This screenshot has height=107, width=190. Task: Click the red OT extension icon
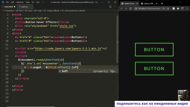(x=182, y=8)
